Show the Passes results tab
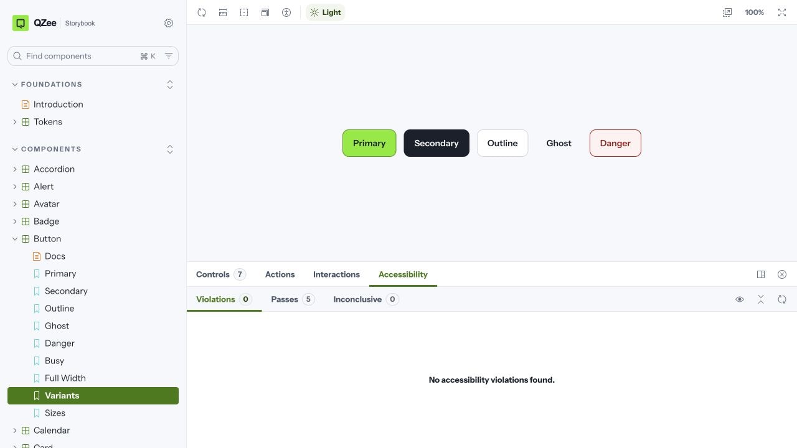 click(293, 299)
